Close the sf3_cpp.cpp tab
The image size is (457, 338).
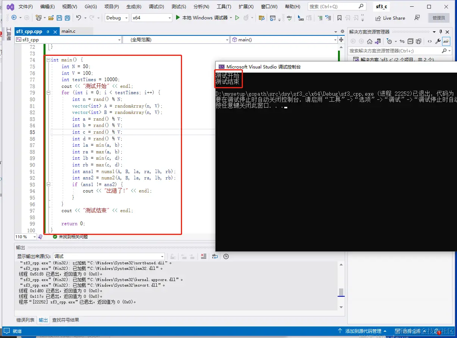[55, 32]
